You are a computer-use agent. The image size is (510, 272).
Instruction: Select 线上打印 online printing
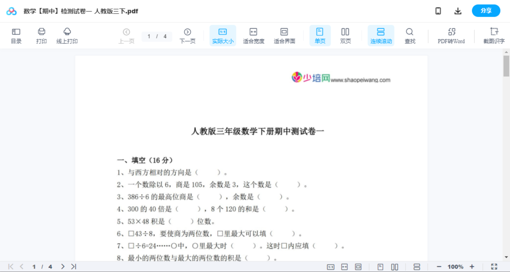click(67, 35)
